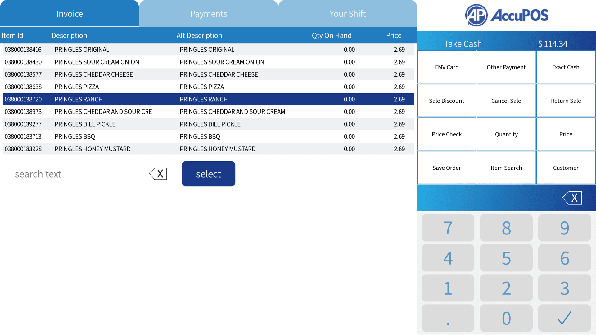Tap number 0 on the keypad
The width and height of the screenshot is (596, 335).
click(506, 318)
